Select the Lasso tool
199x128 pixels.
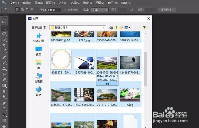tap(4, 34)
